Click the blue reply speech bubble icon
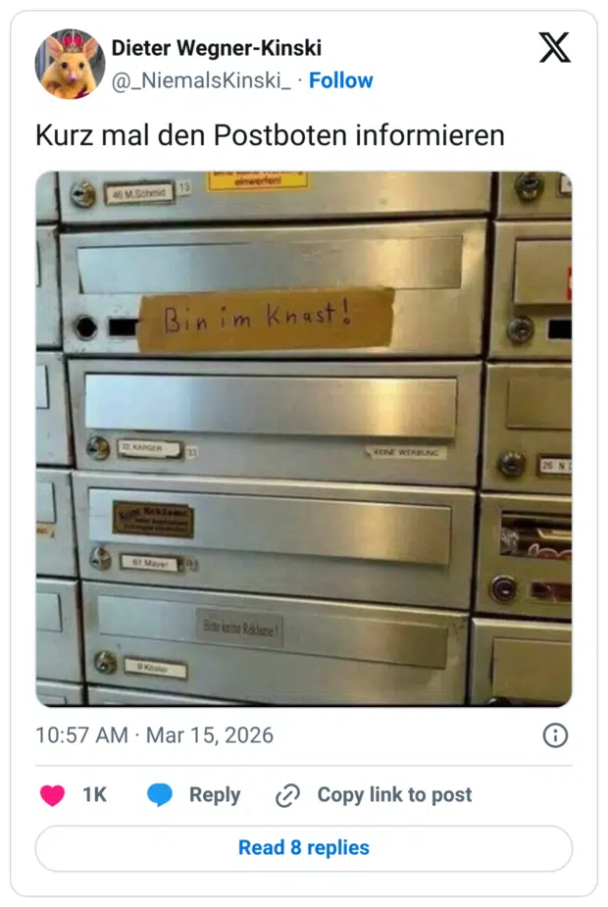Image resolution: width=608 pixels, height=907 pixels. click(159, 795)
